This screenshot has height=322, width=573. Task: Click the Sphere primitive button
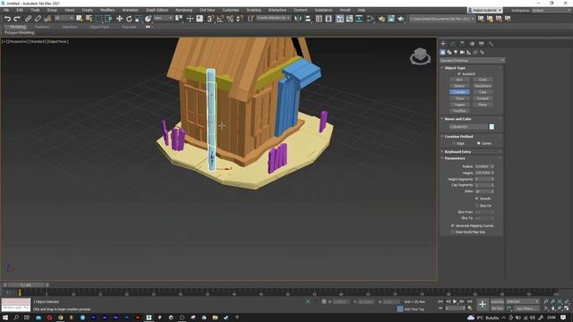pyautogui.click(x=459, y=86)
